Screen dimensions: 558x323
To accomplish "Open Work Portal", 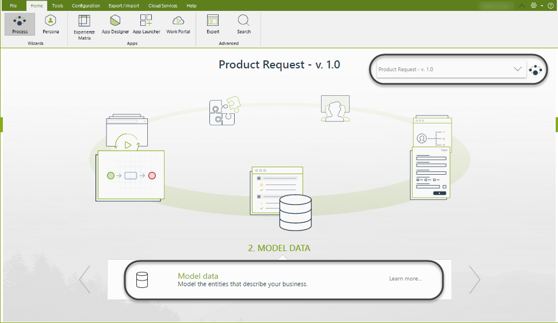I will (x=178, y=24).
